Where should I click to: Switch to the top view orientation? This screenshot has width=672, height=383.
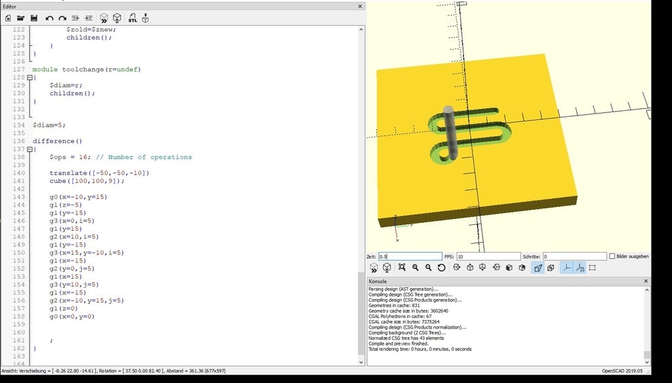pyautogui.click(x=469, y=267)
